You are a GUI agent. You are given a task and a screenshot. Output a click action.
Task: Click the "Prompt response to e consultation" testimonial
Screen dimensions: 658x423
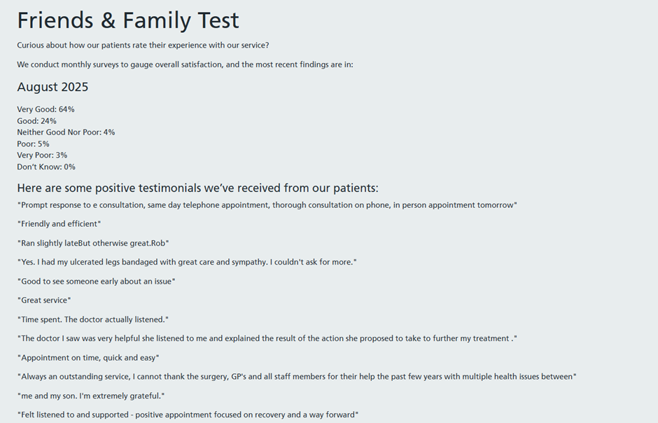pyautogui.click(x=267, y=205)
